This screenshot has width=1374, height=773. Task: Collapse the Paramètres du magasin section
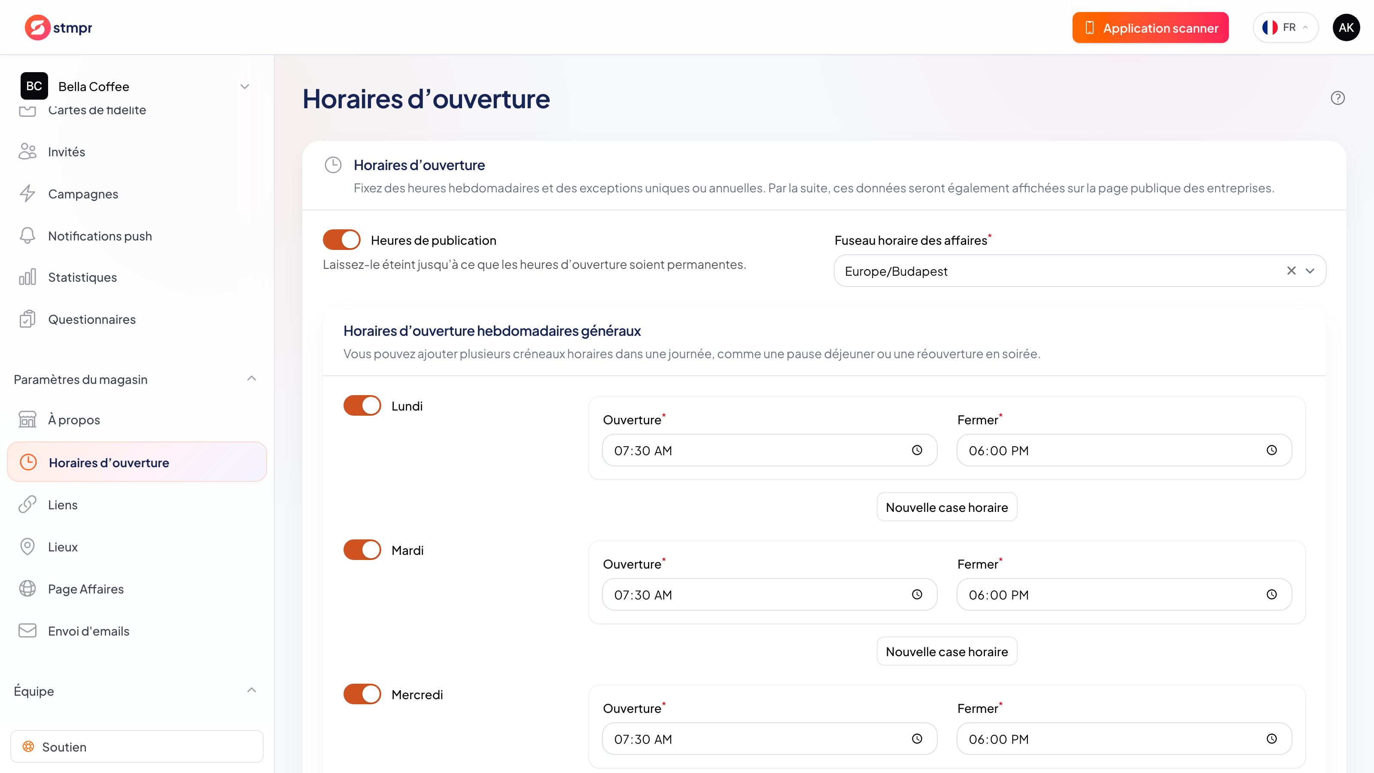(252, 379)
